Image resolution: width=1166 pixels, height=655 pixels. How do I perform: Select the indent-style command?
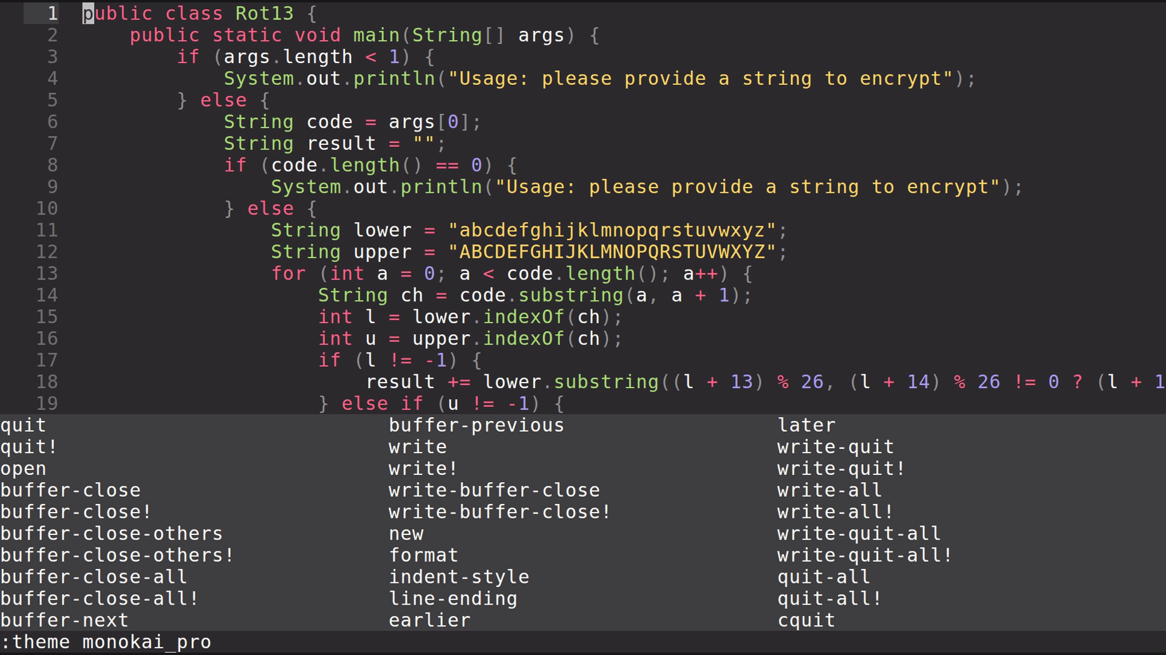click(459, 577)
